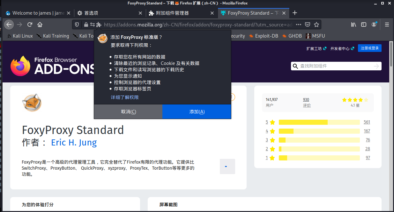Screen dimensions: 394x212
Task: Click the 141,937 用户 count text
Action: pos(272,102)
